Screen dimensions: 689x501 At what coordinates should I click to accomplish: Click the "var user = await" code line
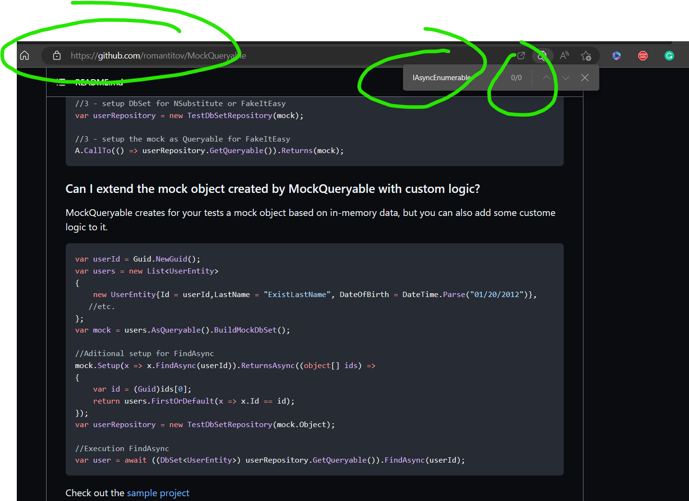270,460
